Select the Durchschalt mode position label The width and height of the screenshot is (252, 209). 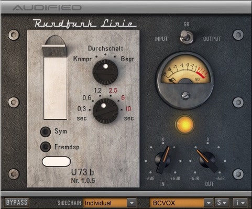coord(105,48)
